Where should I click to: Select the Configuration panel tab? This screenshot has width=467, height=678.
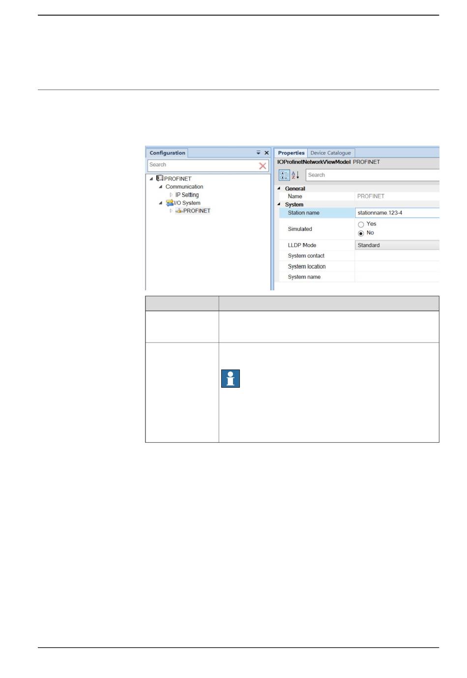click(167, 153)
